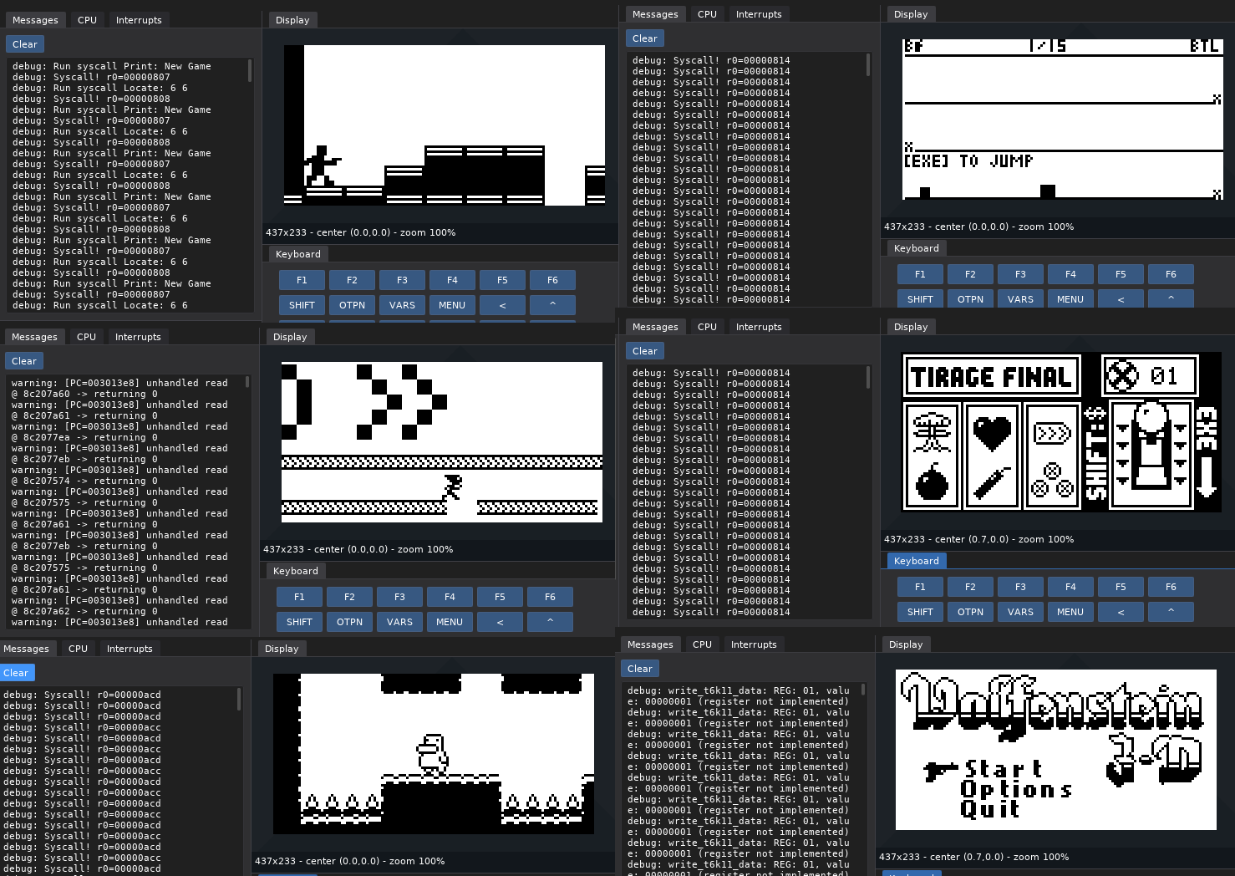Clear messages in the penguin game window
1235x876 pixels.
16,673
